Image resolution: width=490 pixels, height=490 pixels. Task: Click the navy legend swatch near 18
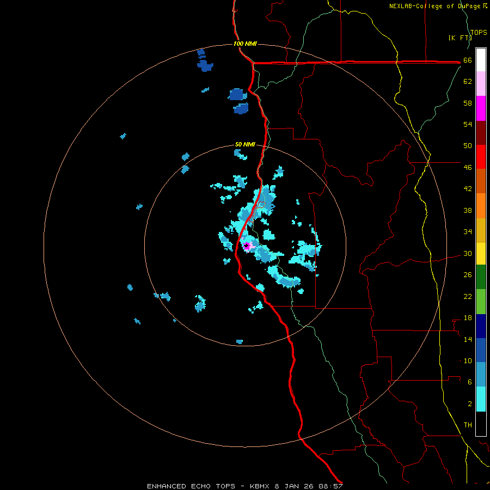point(481,326)
